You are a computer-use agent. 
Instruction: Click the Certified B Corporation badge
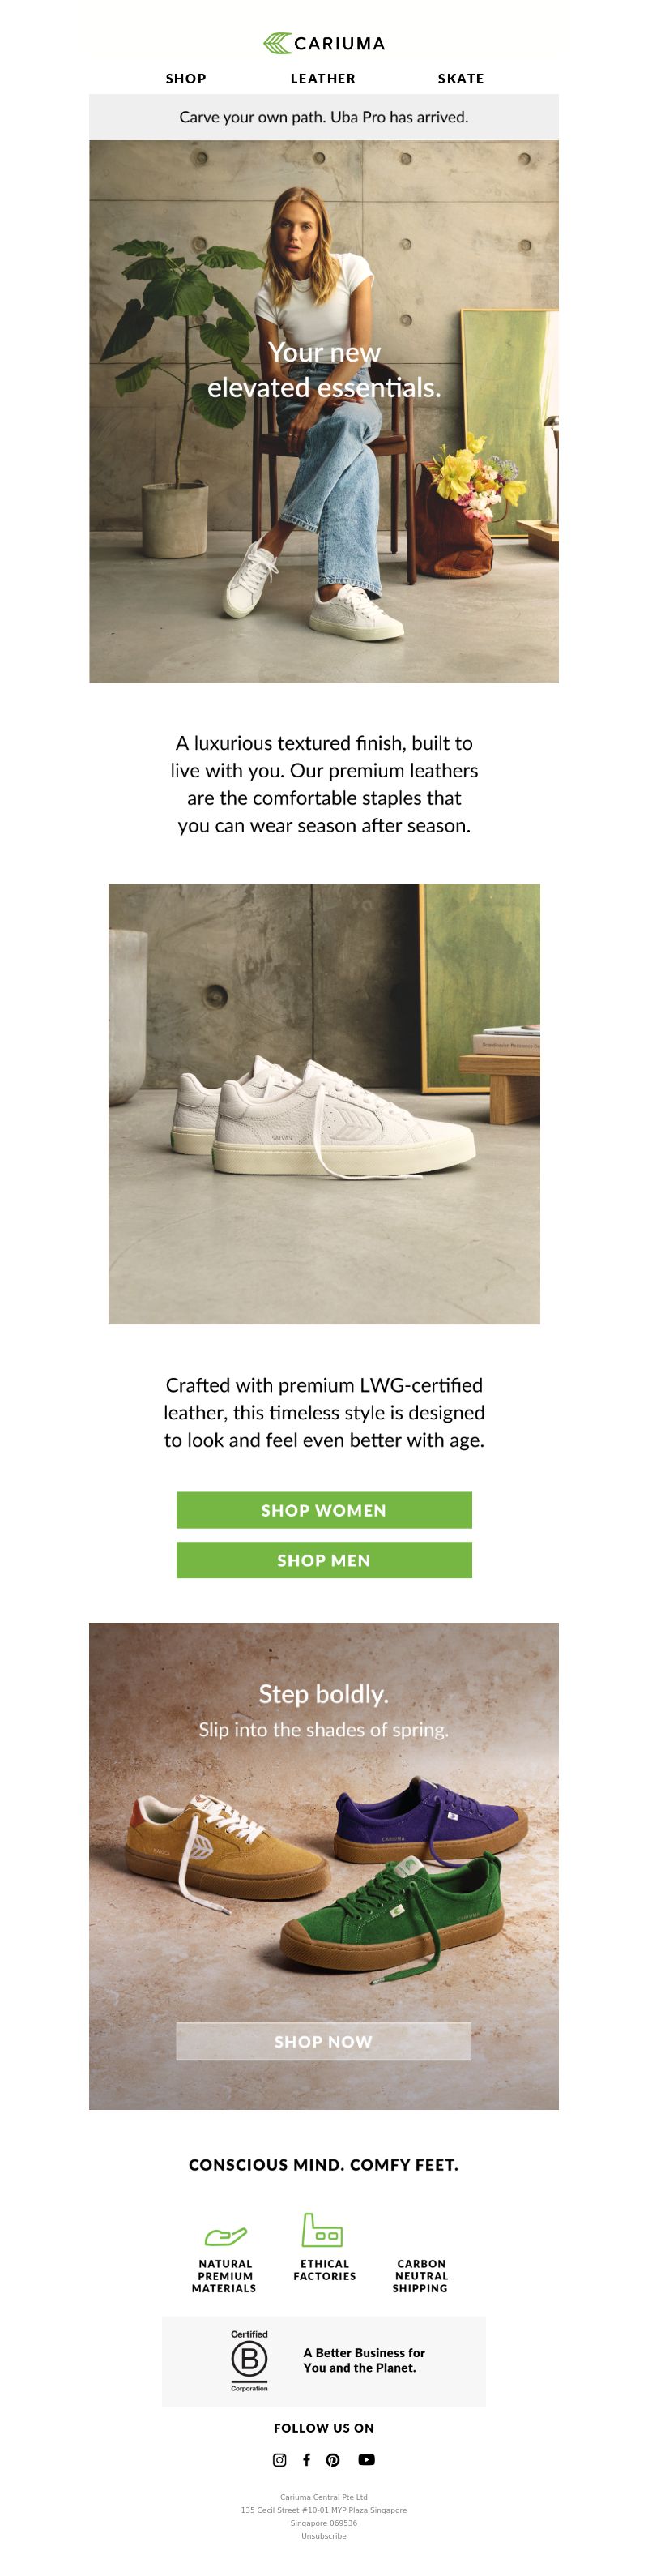(249, 2360)
